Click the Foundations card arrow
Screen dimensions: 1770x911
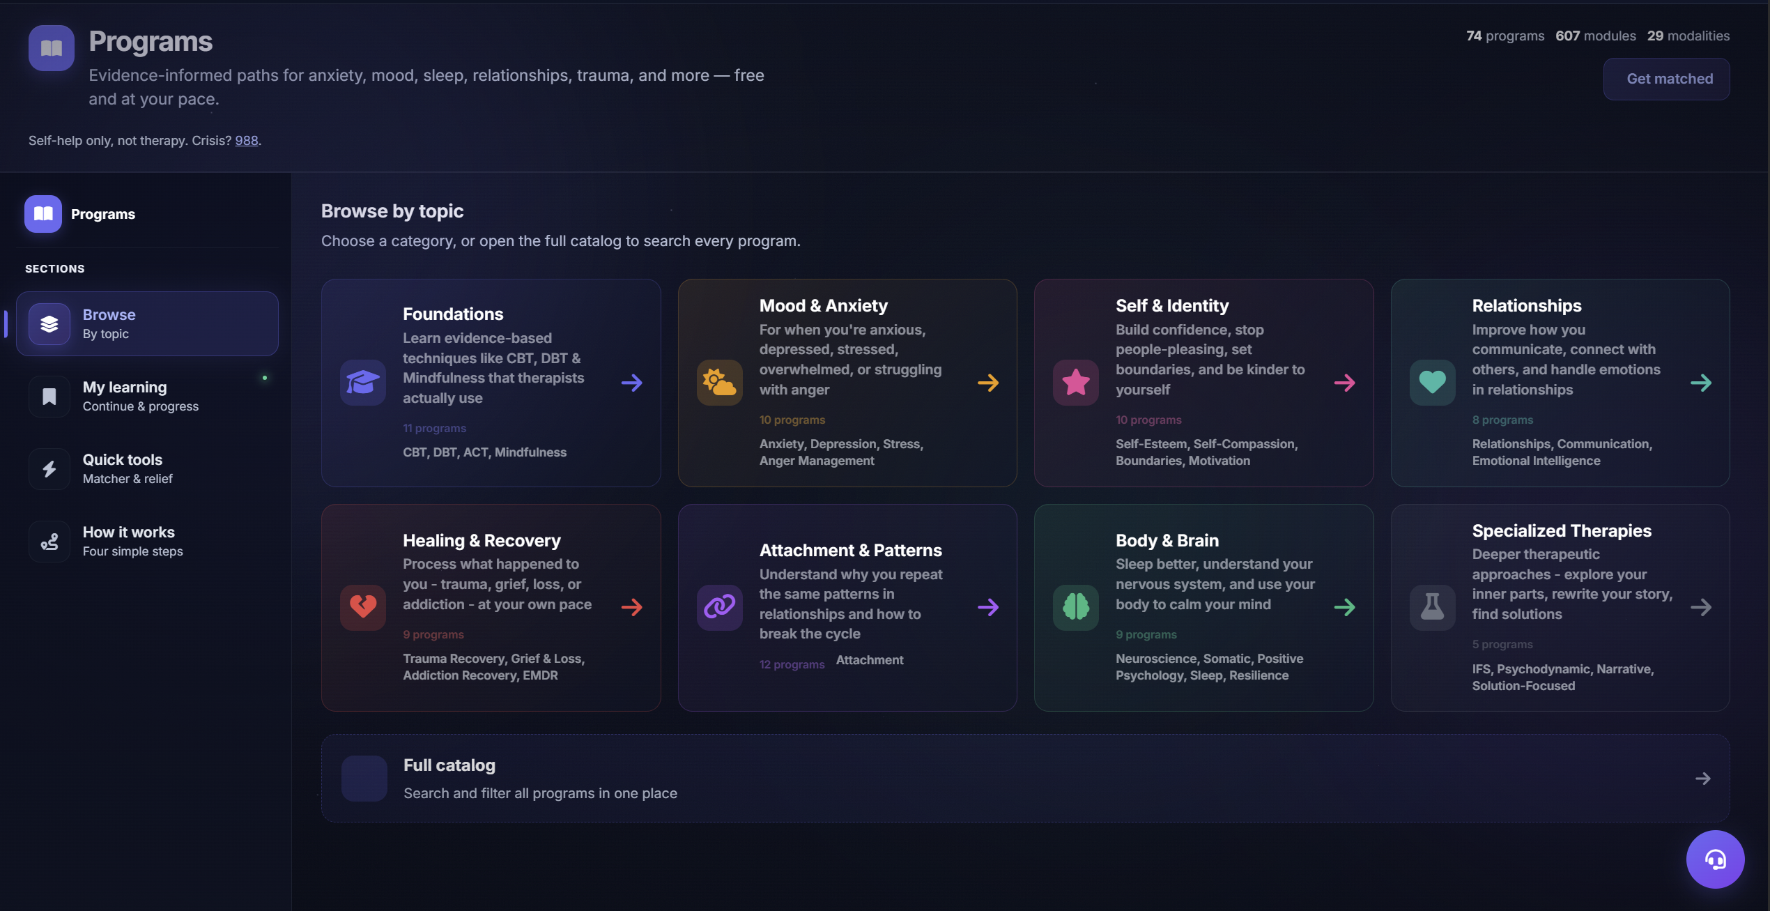632,383
